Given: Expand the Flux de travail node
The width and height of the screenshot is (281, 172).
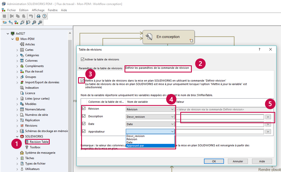Looking at the screenshot, I should coord(17,72).
